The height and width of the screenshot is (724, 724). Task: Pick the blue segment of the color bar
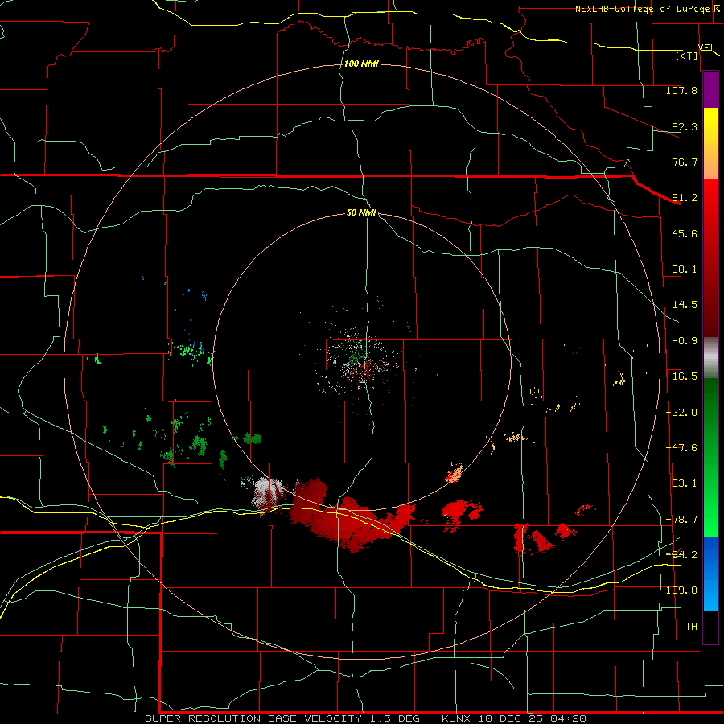click(x=710, y=574)
